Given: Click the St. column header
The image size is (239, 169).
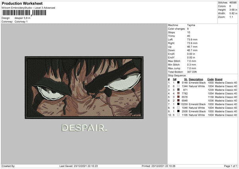Looking at the screenshot, I should (186, 79).
